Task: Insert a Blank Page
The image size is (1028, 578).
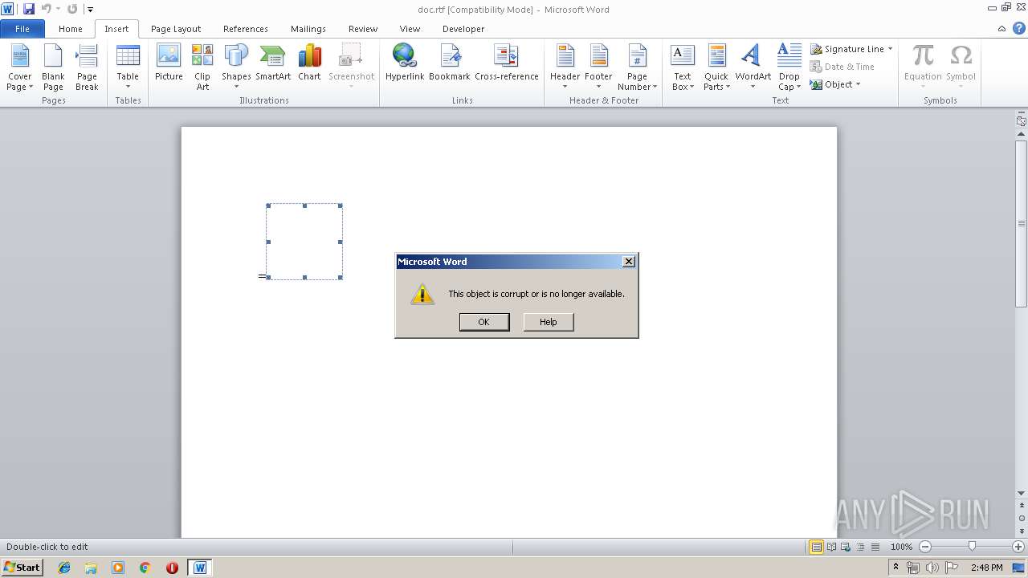Action: pos(53,67)
